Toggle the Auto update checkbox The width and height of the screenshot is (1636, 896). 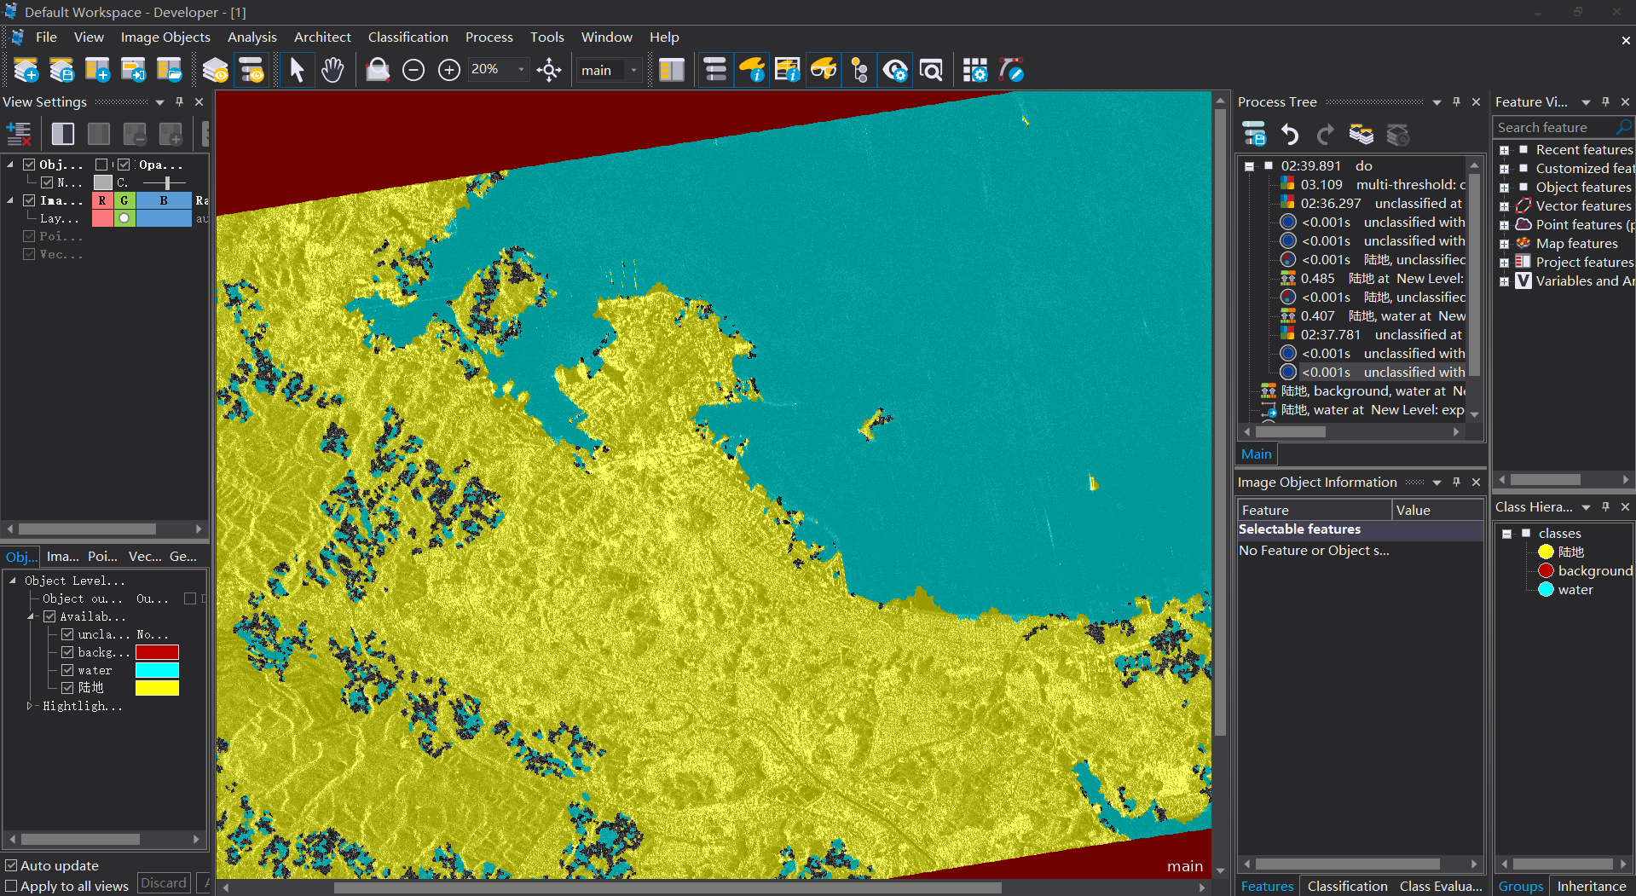[11, 865]
